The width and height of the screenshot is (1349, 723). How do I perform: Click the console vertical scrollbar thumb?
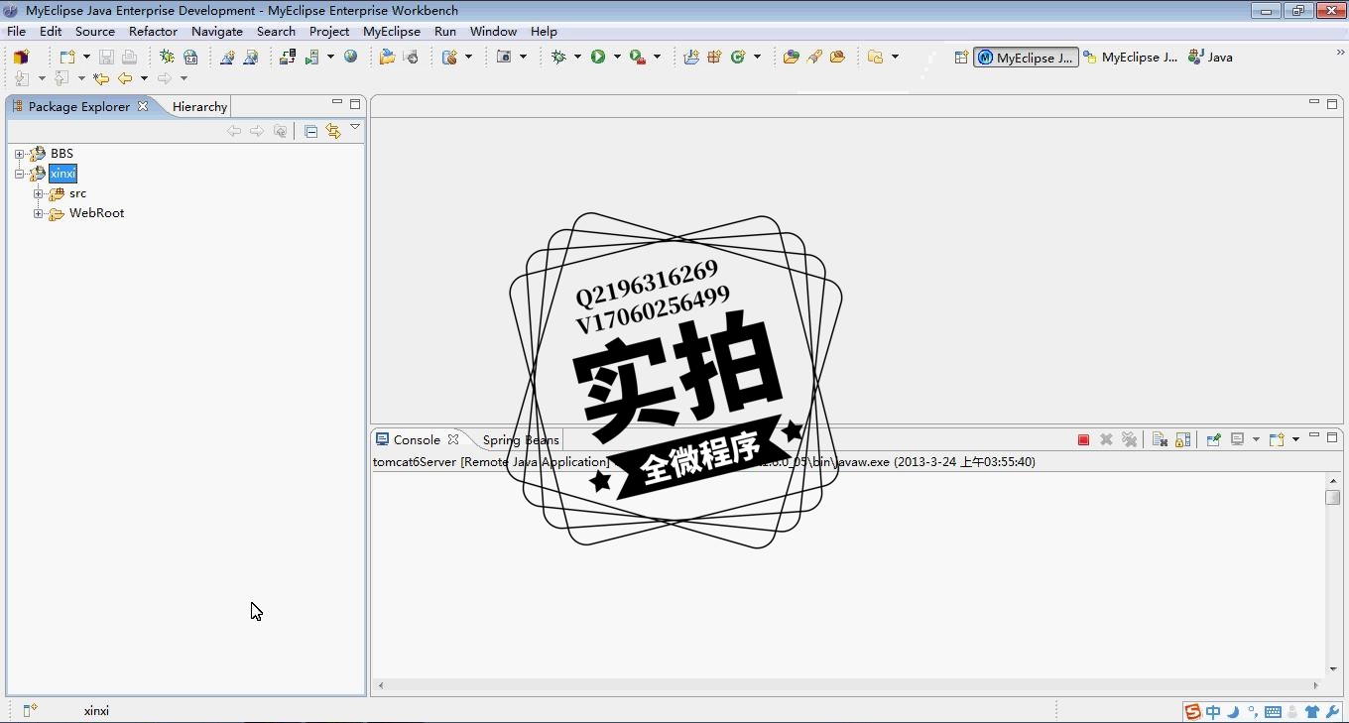pos(1332,498)
